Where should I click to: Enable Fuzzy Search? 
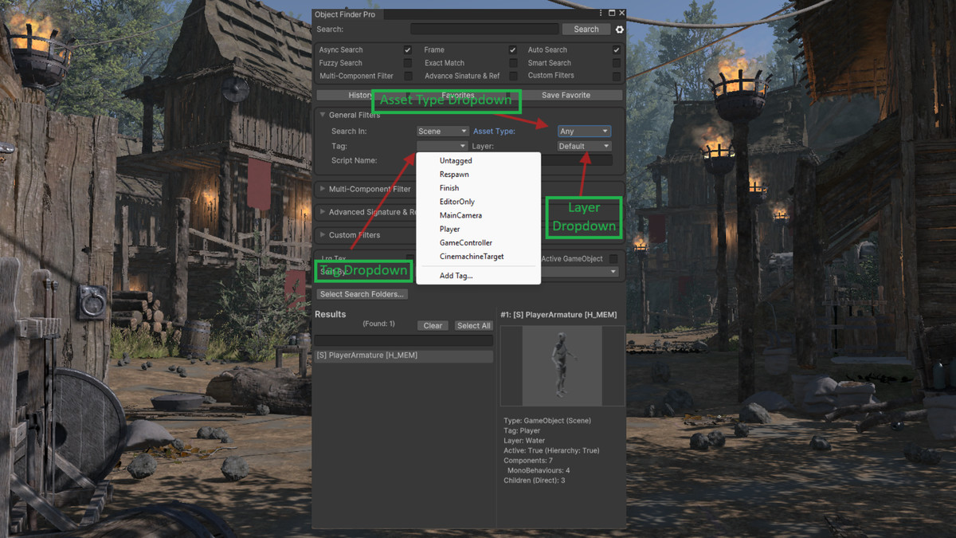click(x=408, y=62)
